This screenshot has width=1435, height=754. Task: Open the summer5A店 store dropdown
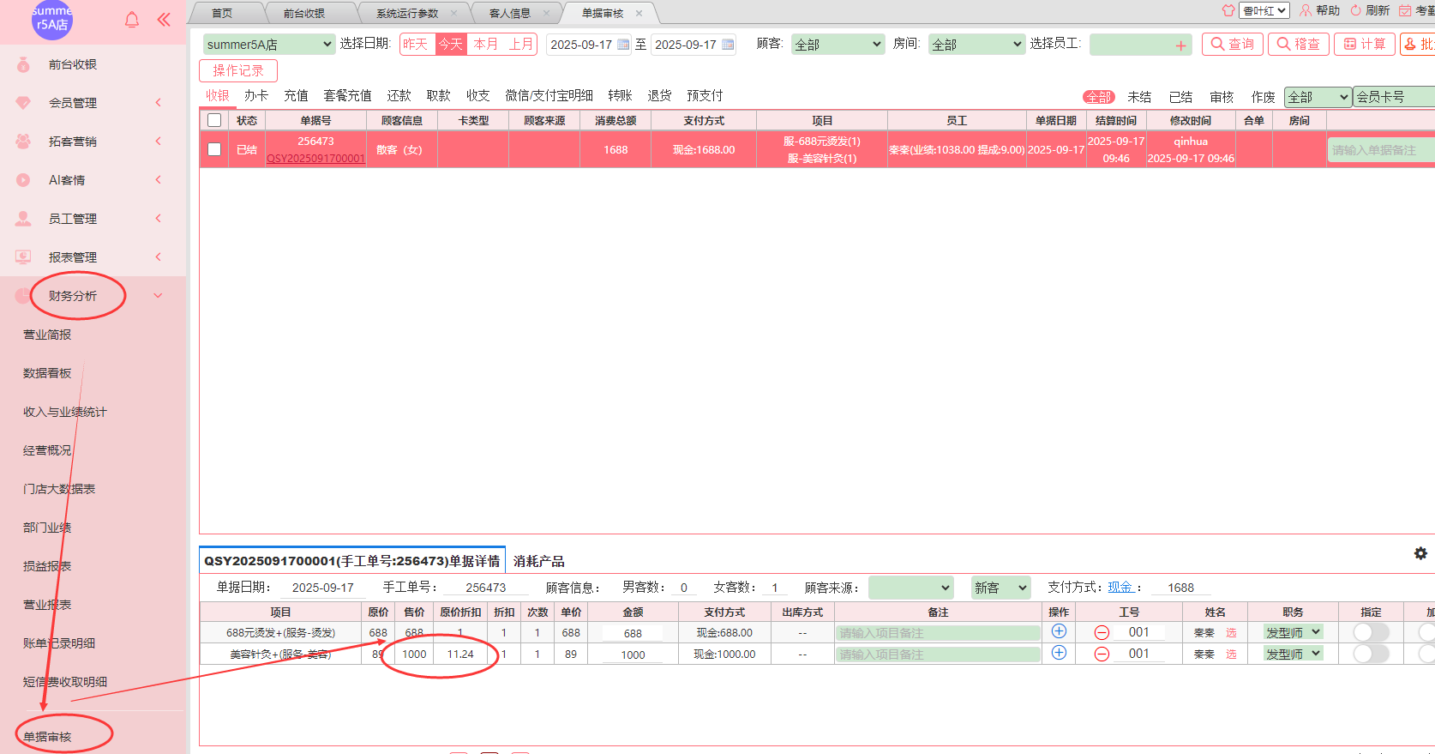[x=268, y=45]
